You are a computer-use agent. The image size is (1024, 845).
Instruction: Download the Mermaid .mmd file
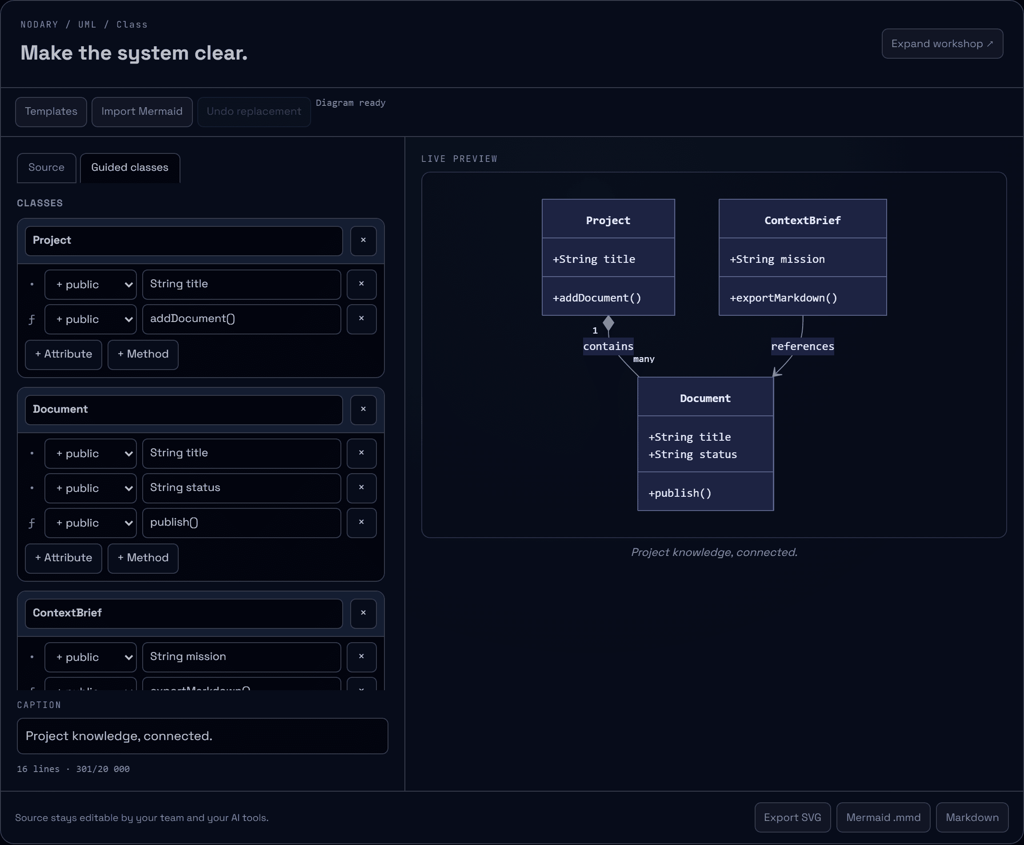coord(884,817)
